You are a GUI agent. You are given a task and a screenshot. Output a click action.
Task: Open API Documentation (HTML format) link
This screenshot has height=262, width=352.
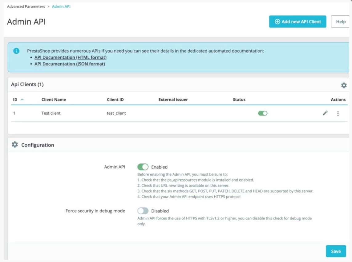[71, 57]
